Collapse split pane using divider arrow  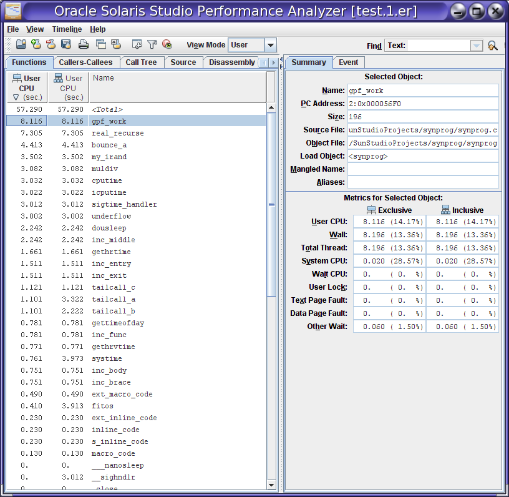point(281,59)
